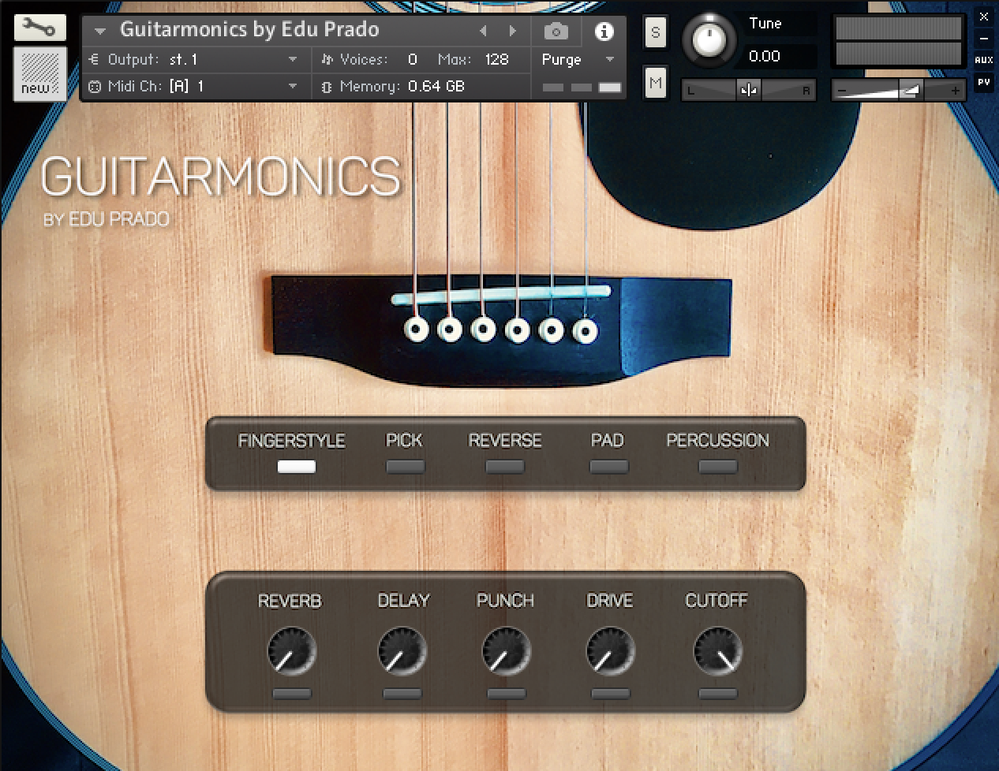Open the Midi Ch dropdown
This screenshot has height=771, width=999.
coord(293,87)
